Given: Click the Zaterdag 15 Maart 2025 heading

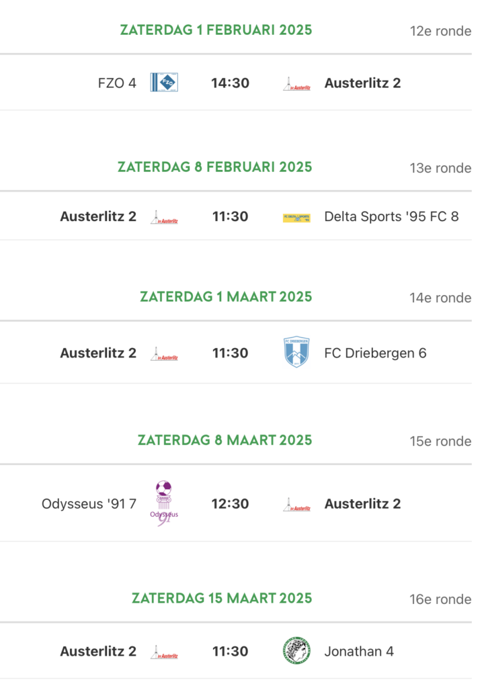Looking at the screenshot, I should tap(222, 598).
